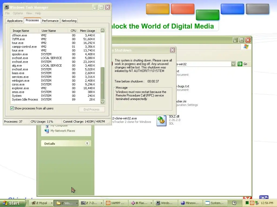277x207 pixels.
Task: Select csrss.exe process row
Action: click(54, 84)
